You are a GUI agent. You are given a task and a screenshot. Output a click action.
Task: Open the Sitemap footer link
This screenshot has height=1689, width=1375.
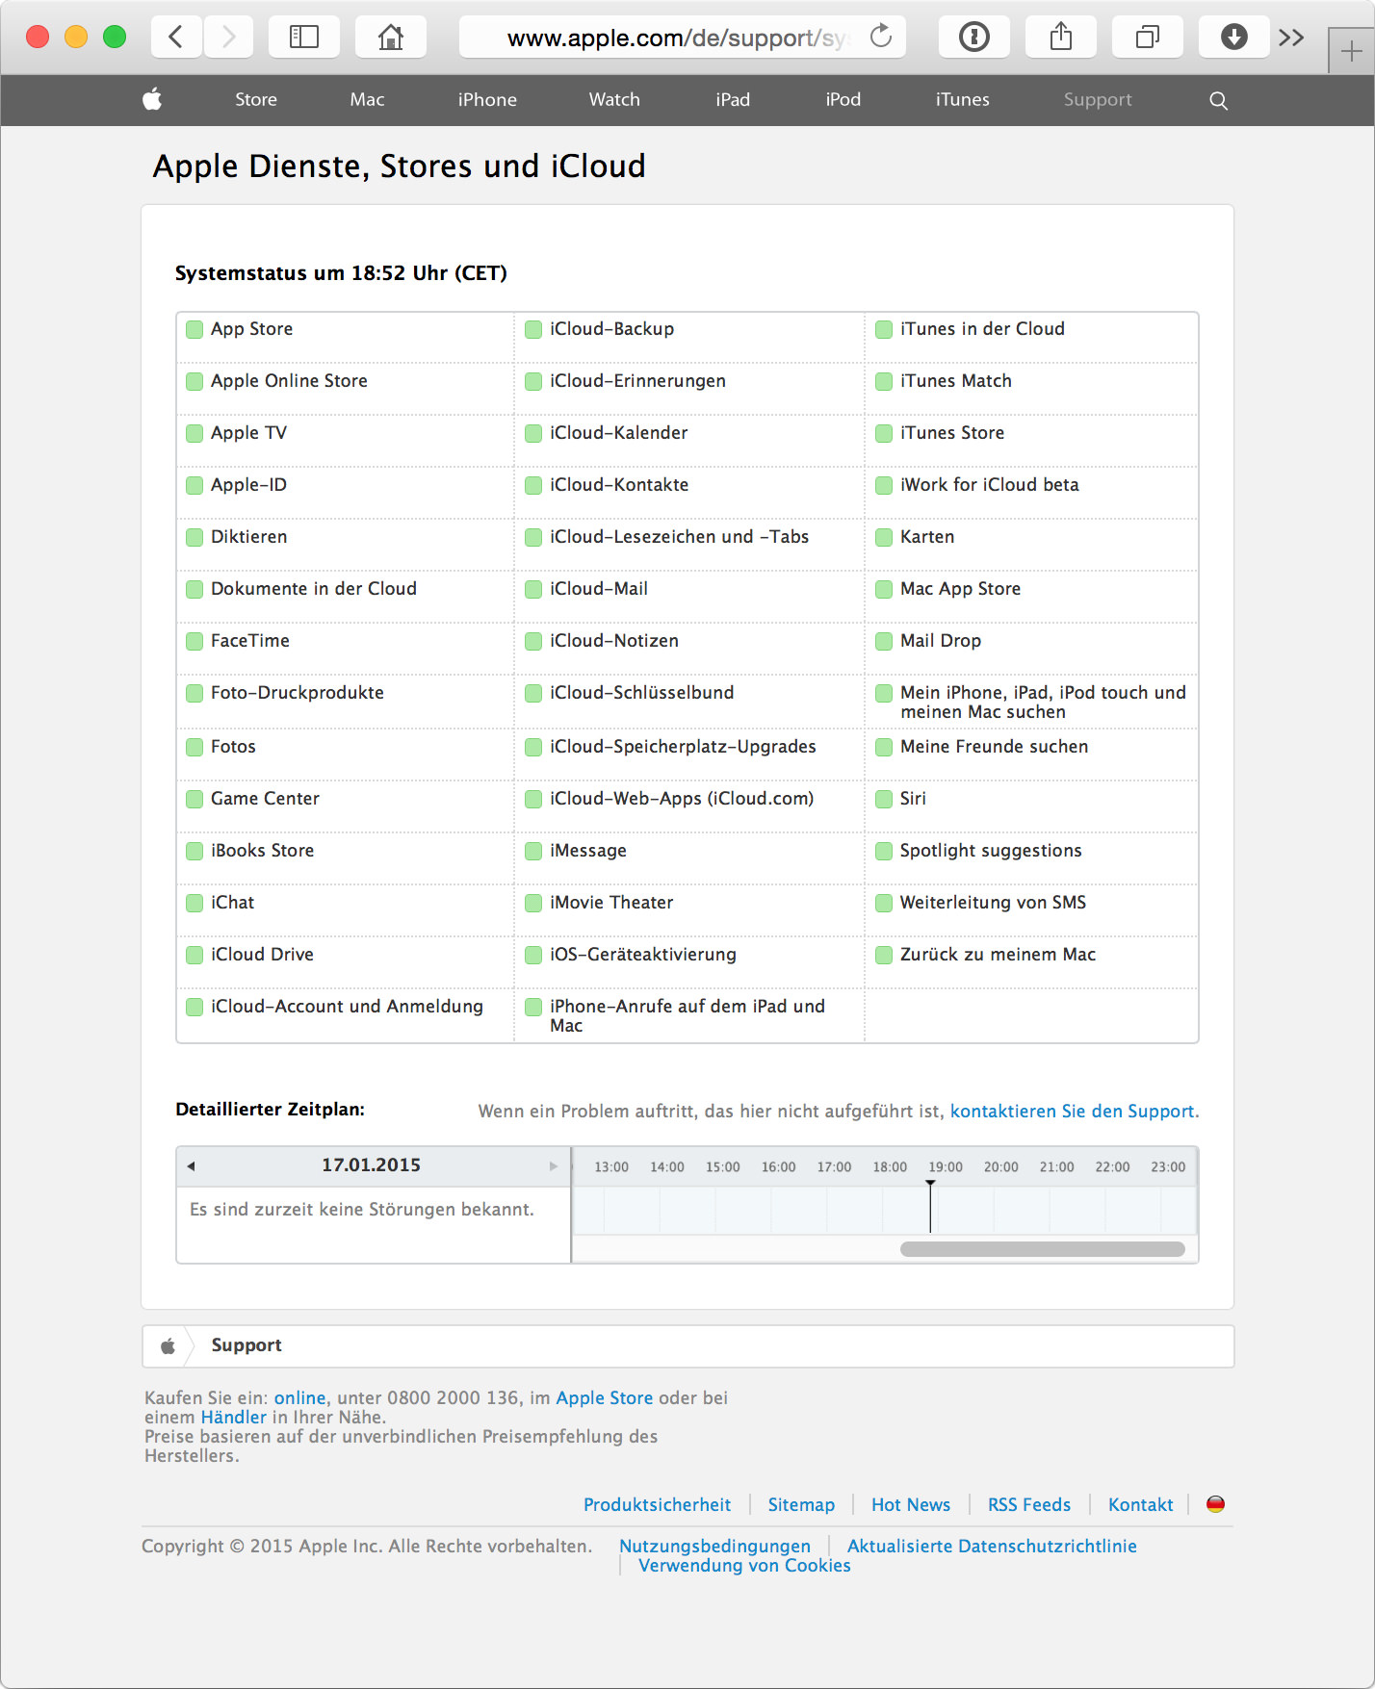(x=801, y=1504)
